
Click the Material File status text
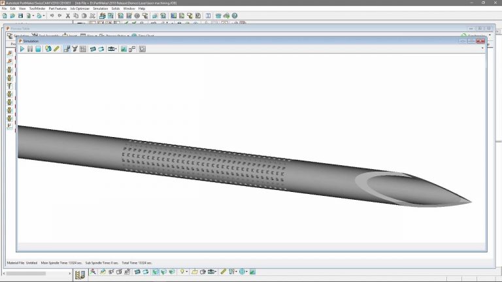(x=22, y=263)
